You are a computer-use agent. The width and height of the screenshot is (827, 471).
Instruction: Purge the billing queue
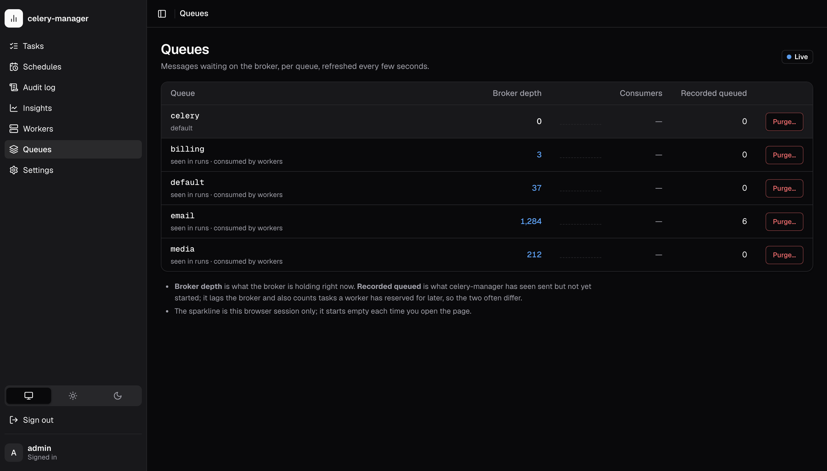pyautogui.click(x=784, y=155)
